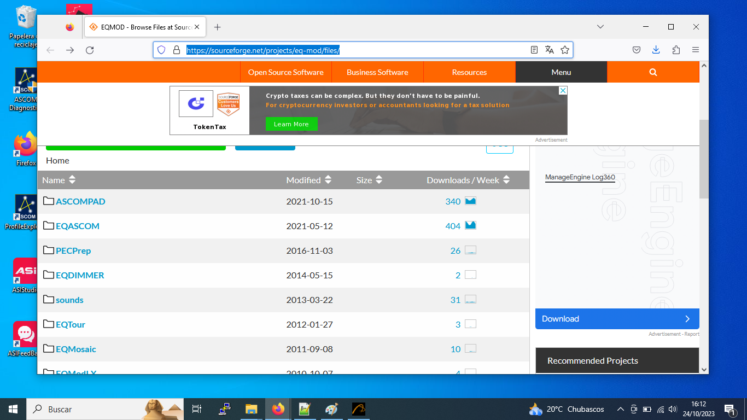The image size is (747, 420).
Task: Open the list all tabs chevron
Action: coord(600,27)
